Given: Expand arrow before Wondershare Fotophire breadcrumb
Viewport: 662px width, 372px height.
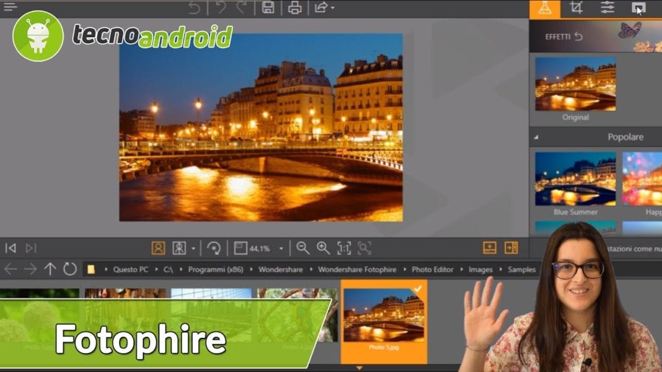Looking at the screenshot, I should tap(311, 269).
